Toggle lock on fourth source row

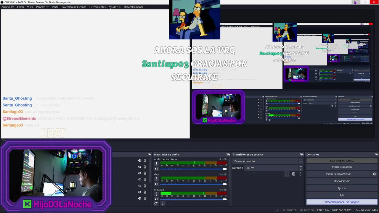click(x=145, y=180)
